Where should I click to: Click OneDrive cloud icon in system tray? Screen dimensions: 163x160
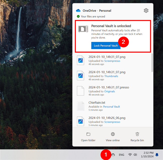pos(113,155)
